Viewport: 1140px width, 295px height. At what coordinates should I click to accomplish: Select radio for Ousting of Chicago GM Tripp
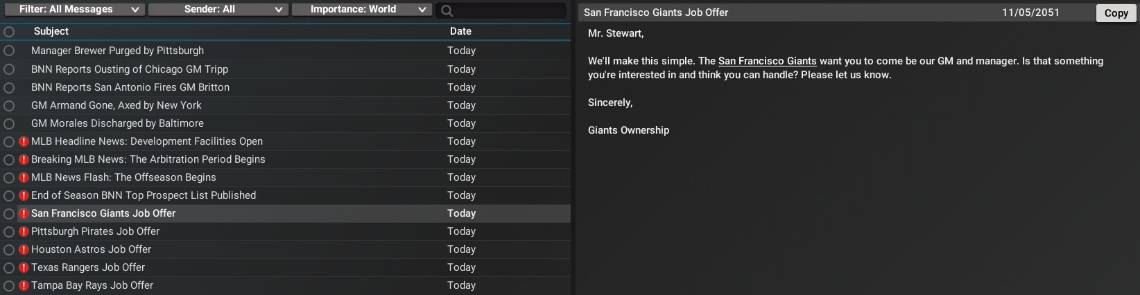(x=9, y=69)
